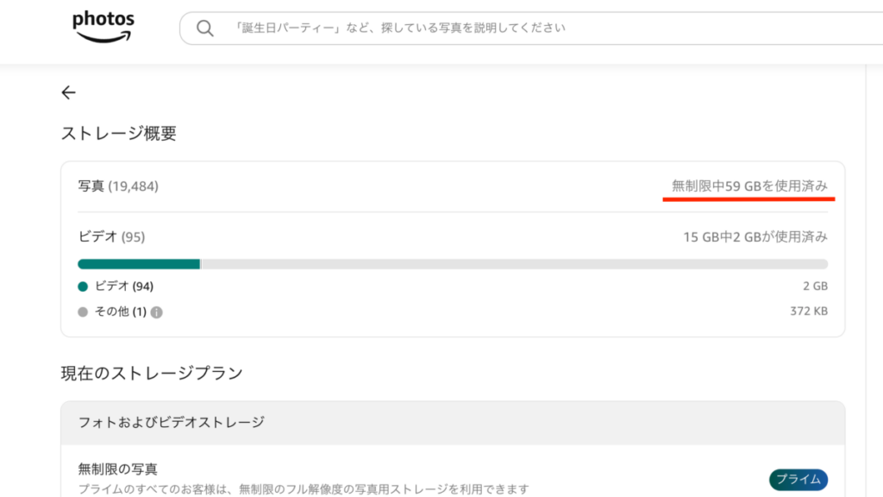This screenshot has width=883, height=497.
Task: Select the magnifying glass search icon
Action: pos(204,27)
